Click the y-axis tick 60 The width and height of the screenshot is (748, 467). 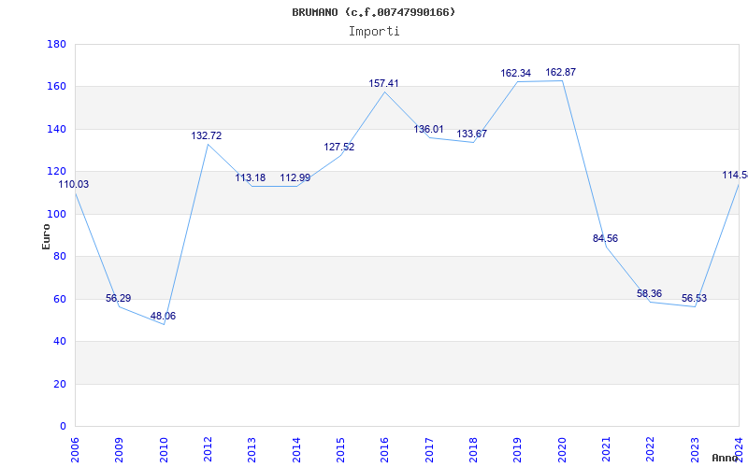click(59, 299)
